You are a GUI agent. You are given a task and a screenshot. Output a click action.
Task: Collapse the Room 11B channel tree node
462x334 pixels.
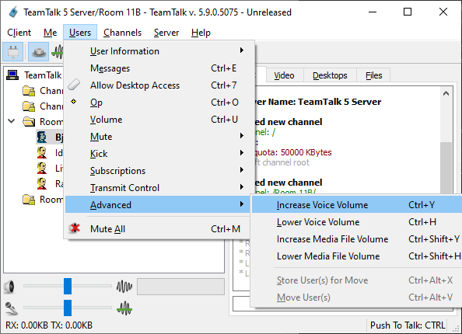pyautogui.click(x=12, y=121)
